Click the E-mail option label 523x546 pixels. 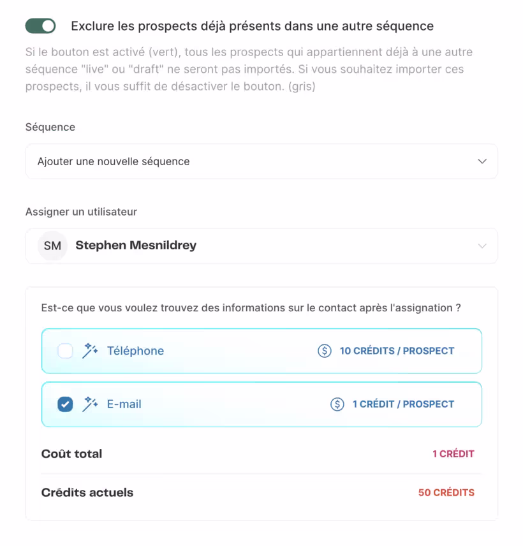tap(124, 404)
